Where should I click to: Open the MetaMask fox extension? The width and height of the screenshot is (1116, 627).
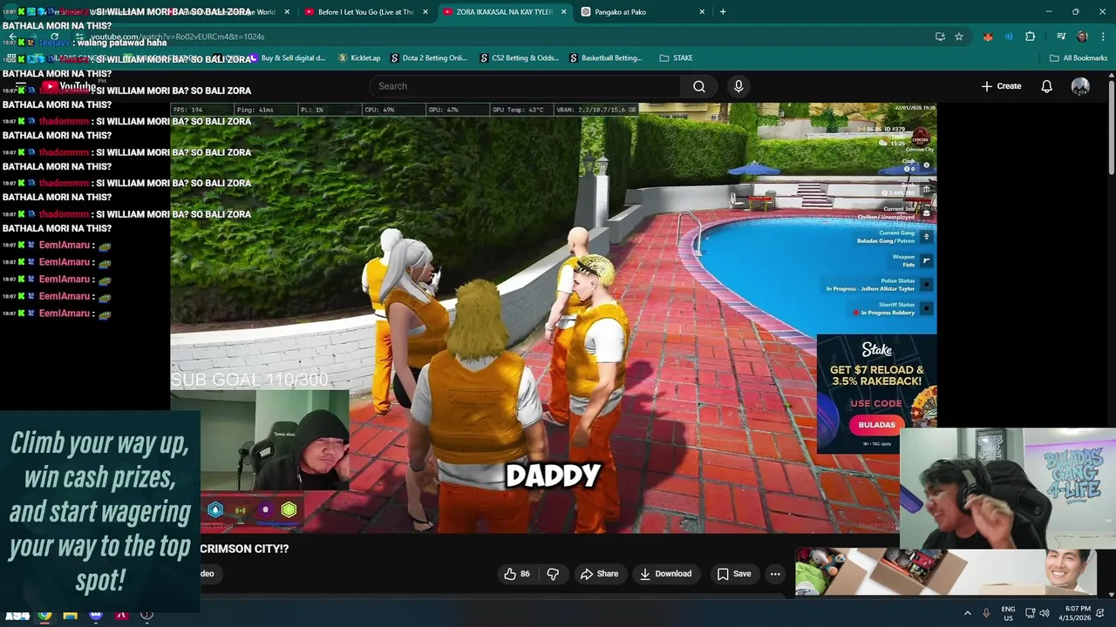pyautogui.click(x=988, y=37)
